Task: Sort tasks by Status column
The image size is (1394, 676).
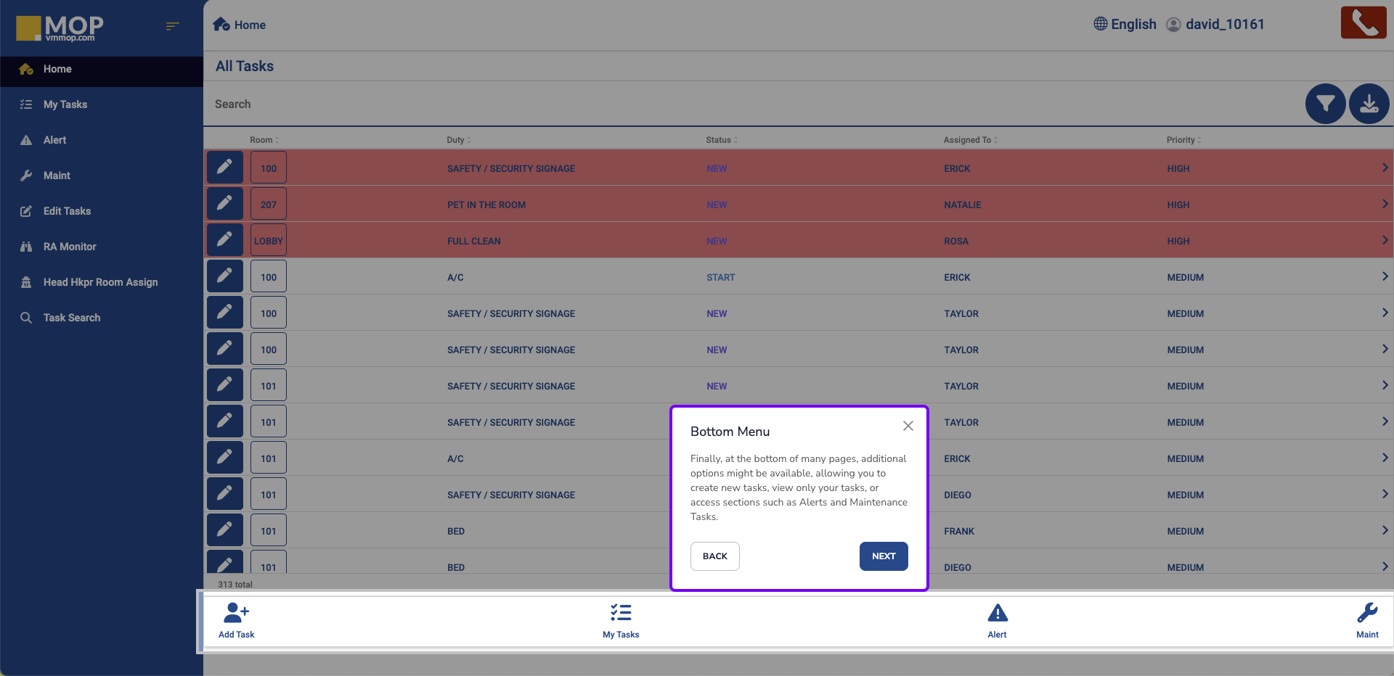Action: click(721, 140)
